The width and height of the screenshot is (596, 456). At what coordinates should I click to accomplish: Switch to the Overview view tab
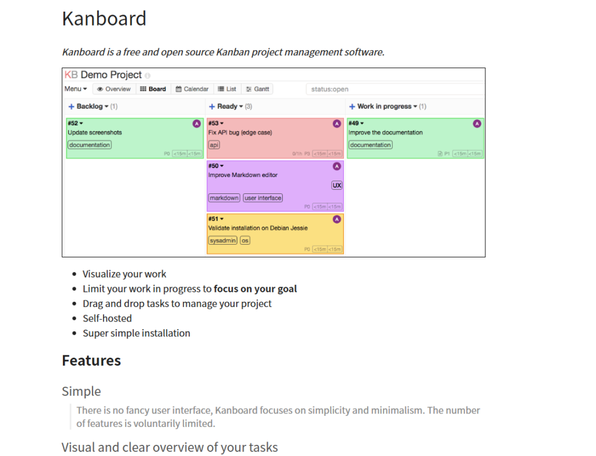tap(113, 89)
